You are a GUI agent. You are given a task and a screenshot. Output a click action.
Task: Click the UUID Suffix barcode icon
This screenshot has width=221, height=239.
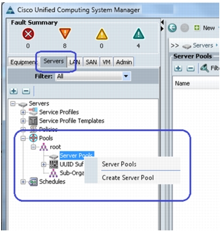pos(54,164)
